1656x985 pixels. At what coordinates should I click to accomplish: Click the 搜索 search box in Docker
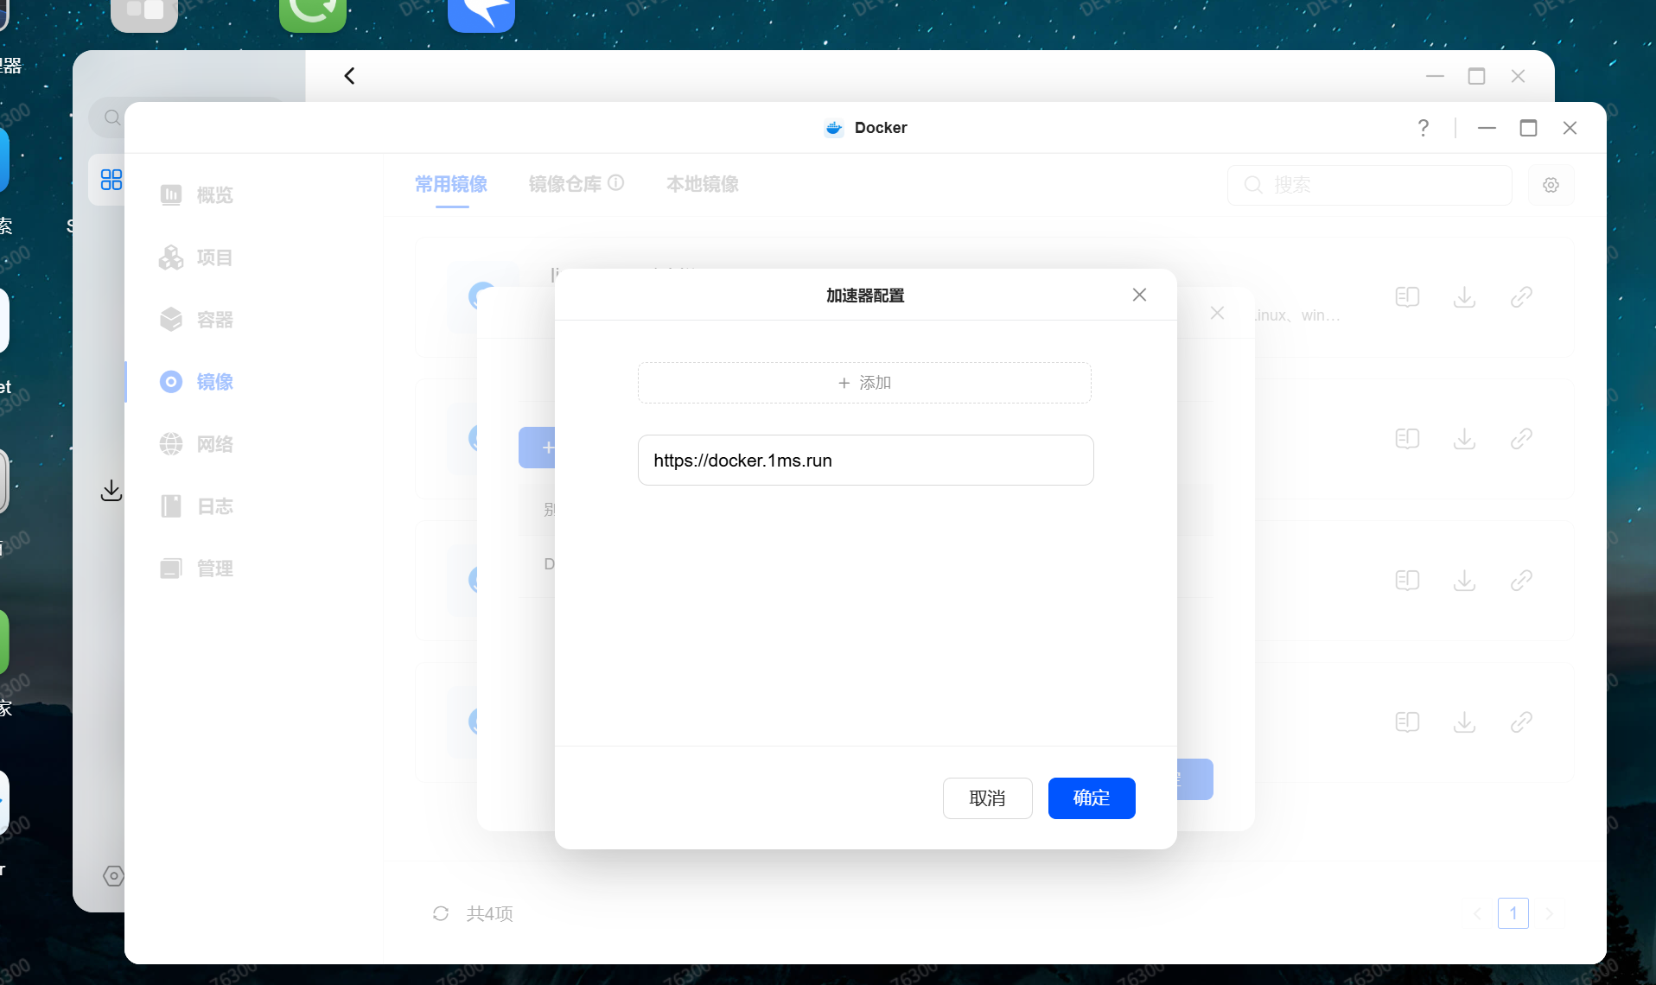coord(1370,185)
